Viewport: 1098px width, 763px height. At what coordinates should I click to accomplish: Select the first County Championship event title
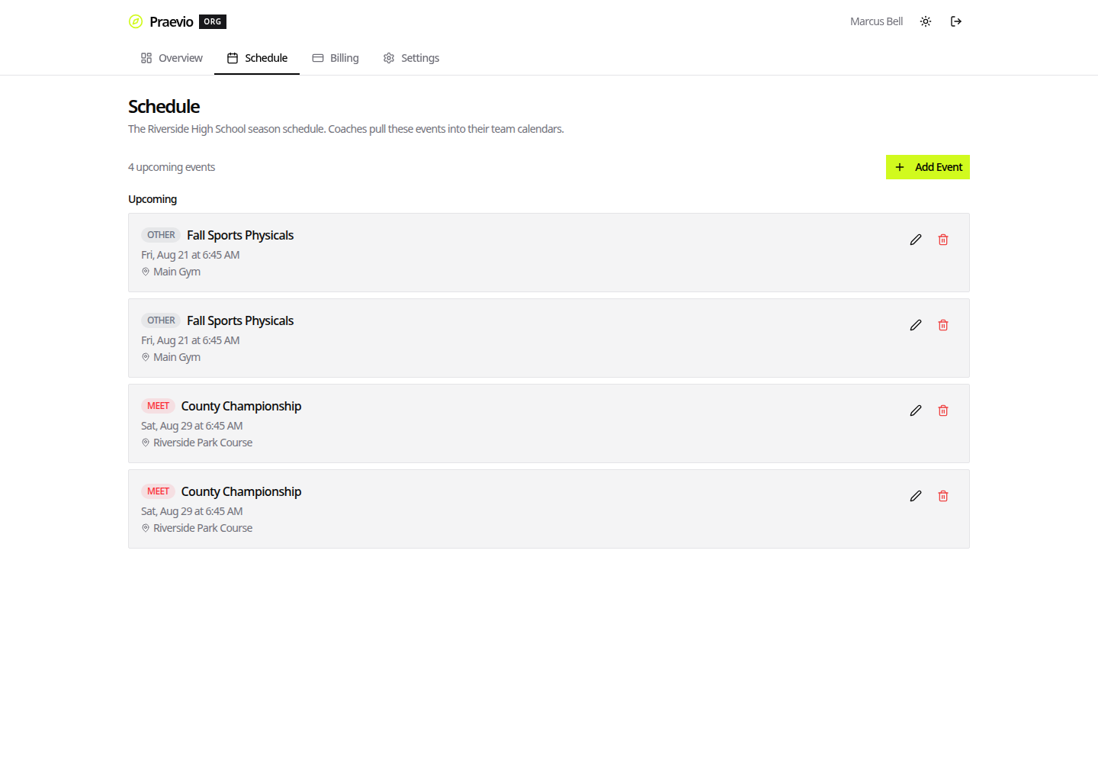pos(241,406)
